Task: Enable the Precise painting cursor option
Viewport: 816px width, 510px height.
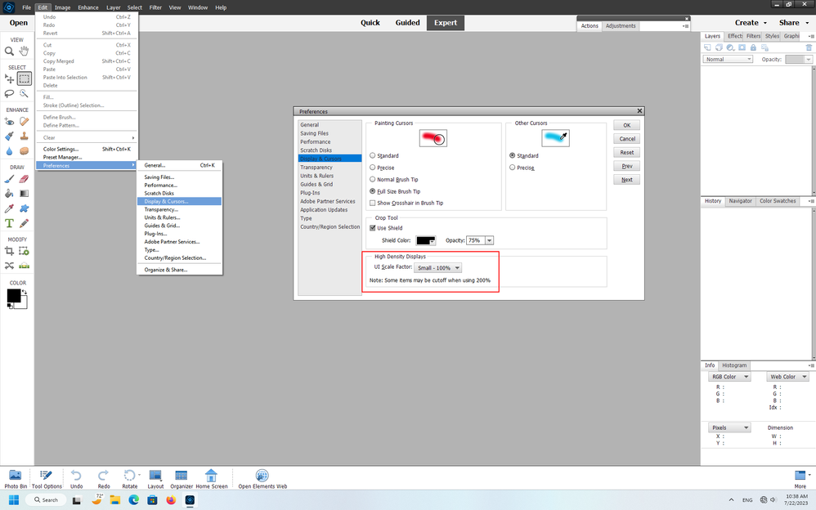Action: [372, 167]
